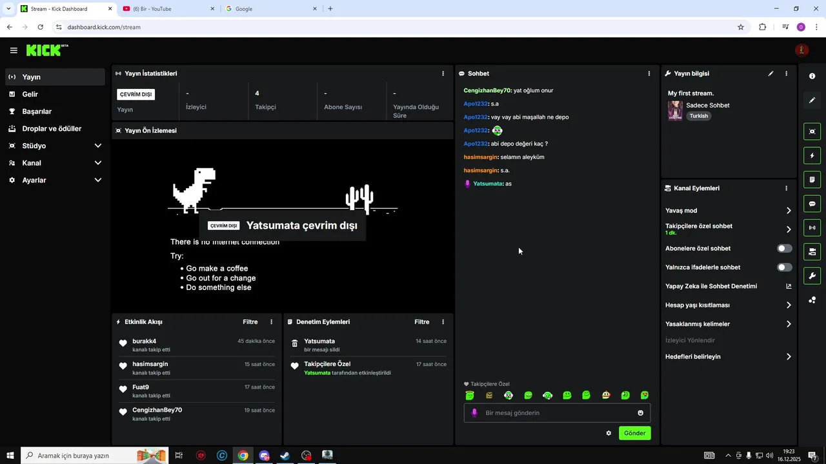Focus the Bir mesaj gönderin input
This screenshot has height=464, width=826.
tap(558, 413)
